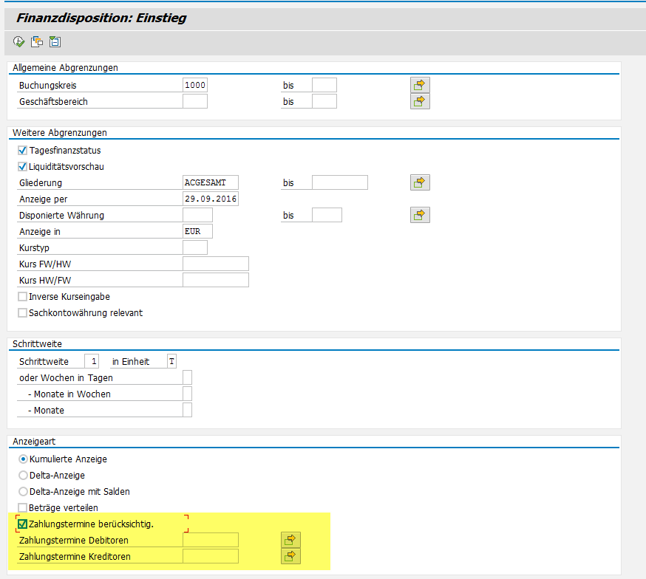Toggle Zahlungstermine berücksichtig. checkbox

[x=22, y=524]
